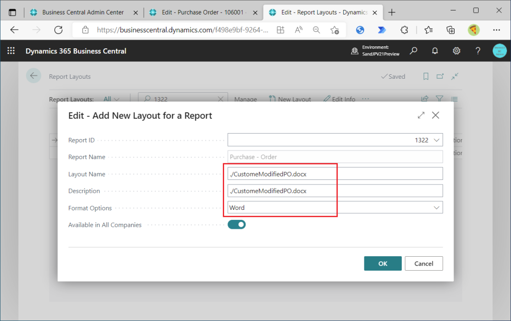Click the environment SandJPV21Preview indicator
Image resolution: width=511 pixels, height=321 pixels.
point(375,51)
